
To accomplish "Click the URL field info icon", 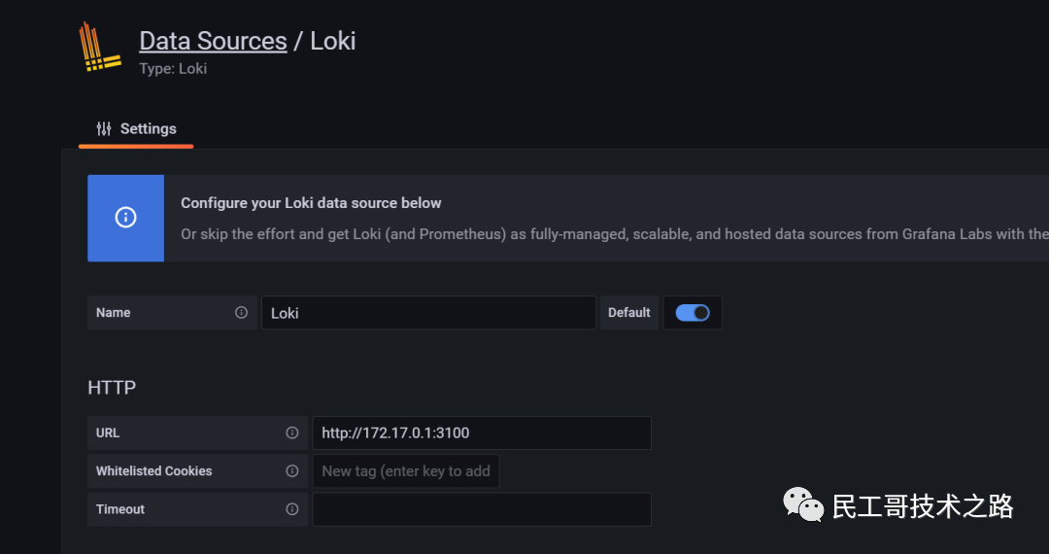I will (291, 433).
